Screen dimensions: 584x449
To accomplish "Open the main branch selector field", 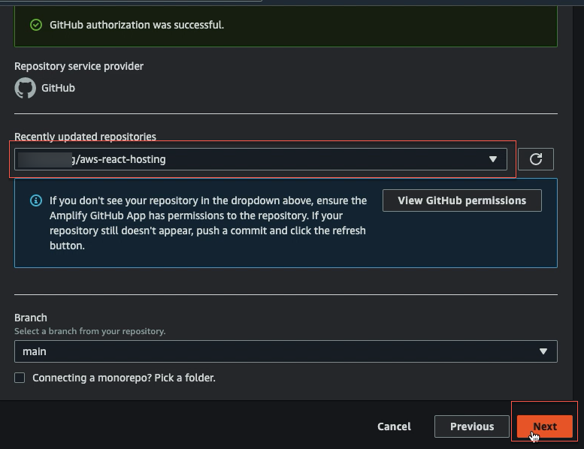I will coord(286,351).
